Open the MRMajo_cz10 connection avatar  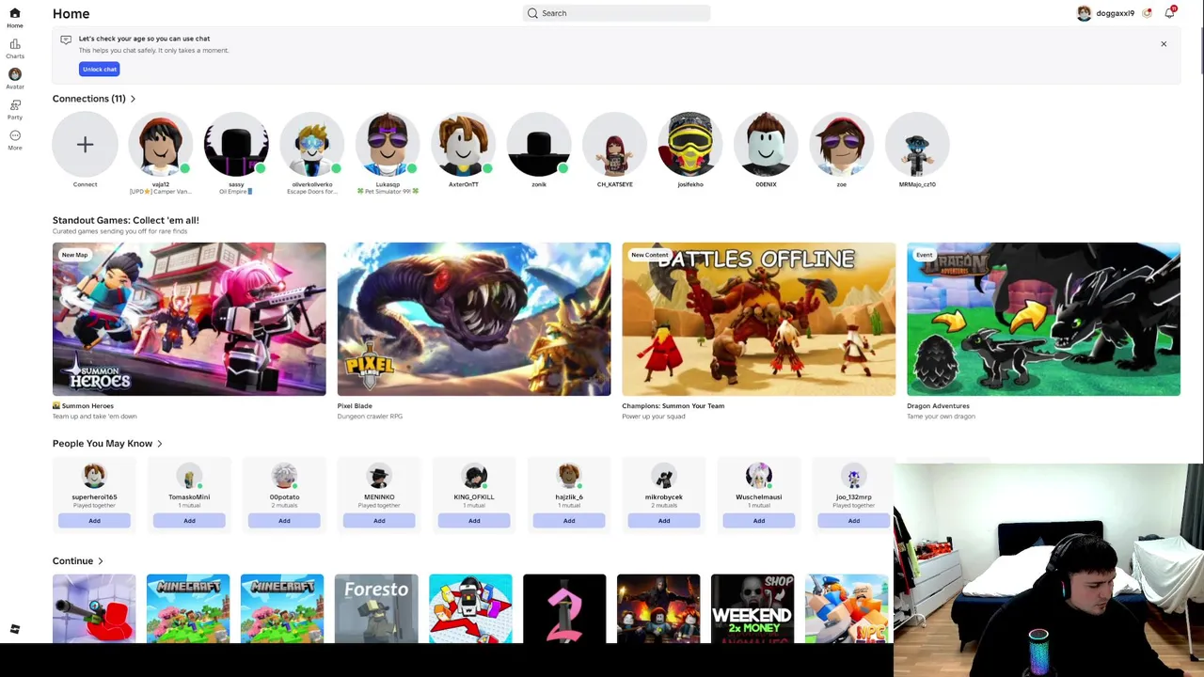tap(917, 145)
